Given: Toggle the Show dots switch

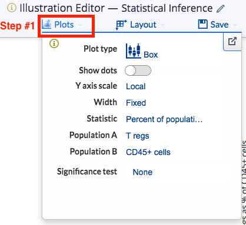Looking at the screenshot, I should [x=138, y=70].
